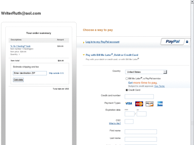Open the See Terms link

(159, 86)
